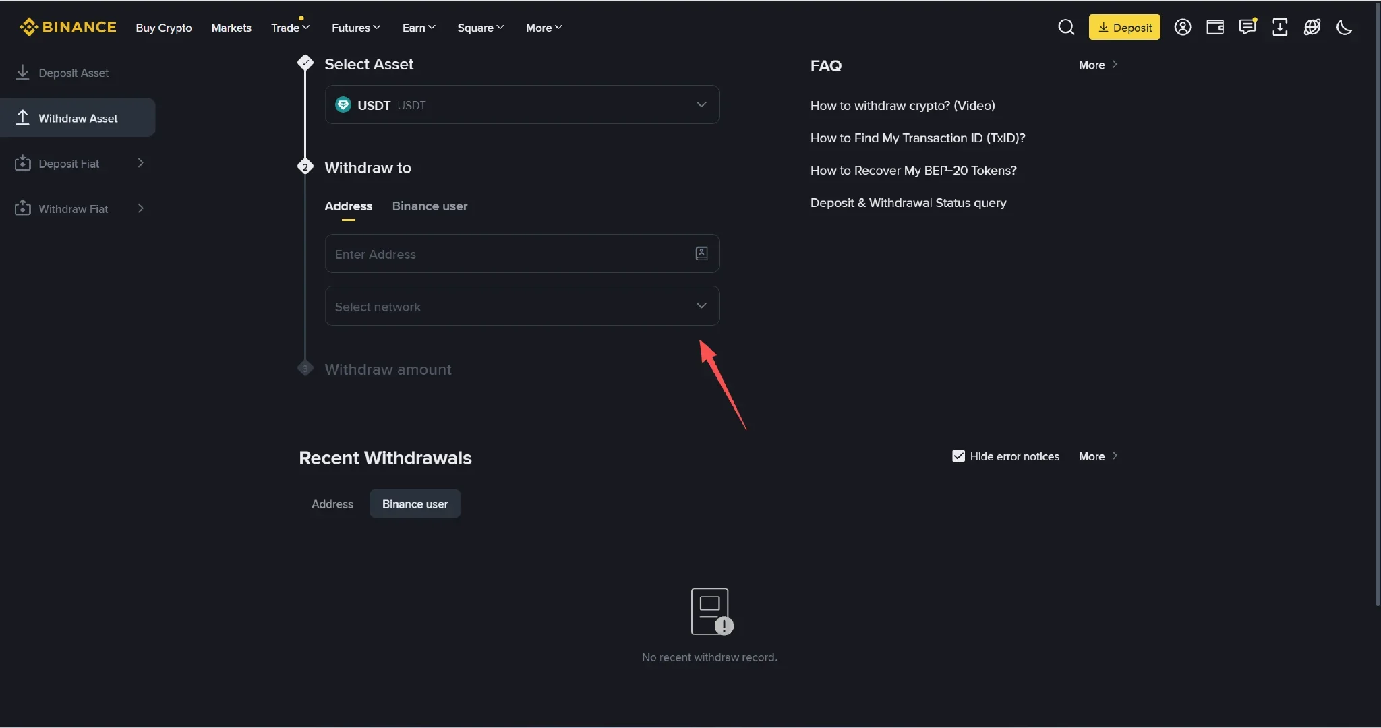Open How to Find My Transaction ID link
Screen dimensions: 1381x728
(917, 138)
